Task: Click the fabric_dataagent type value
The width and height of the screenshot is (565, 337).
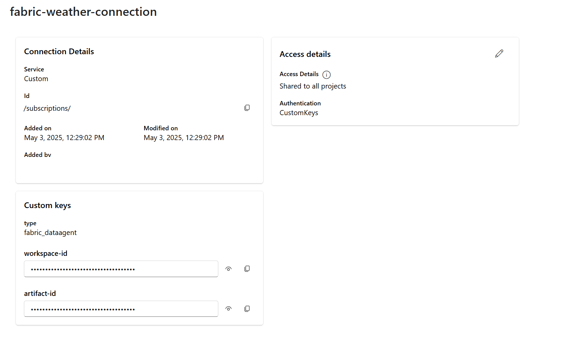Action: point(50,233)
